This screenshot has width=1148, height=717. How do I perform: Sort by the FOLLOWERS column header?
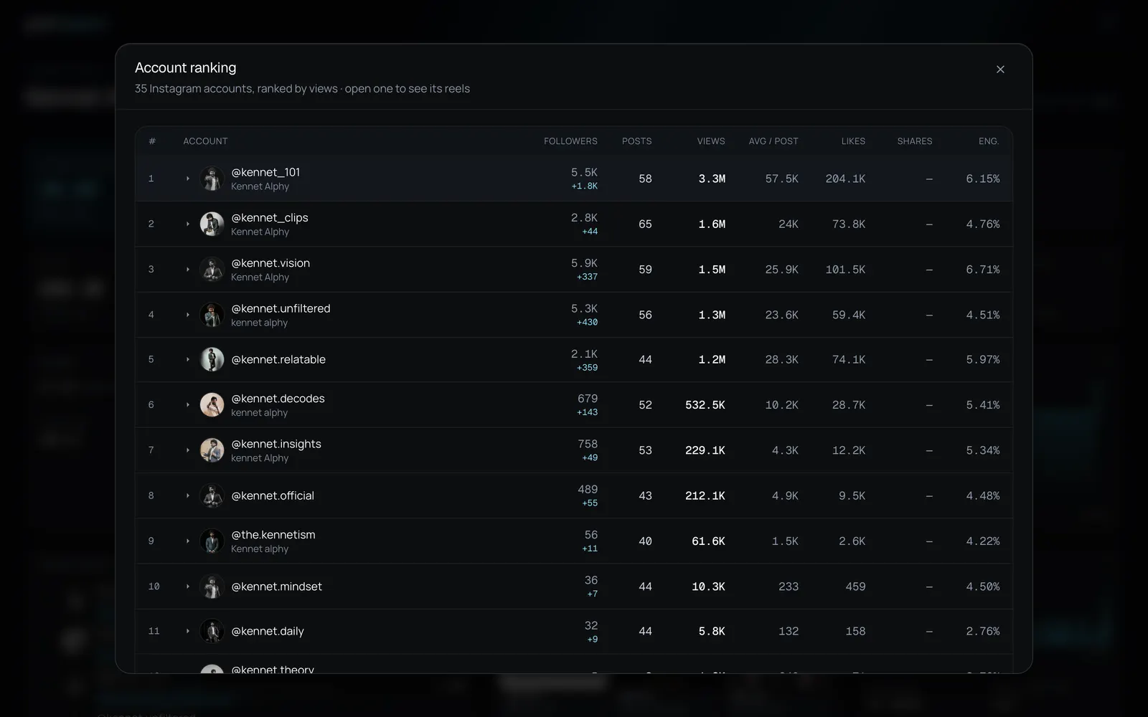(570, 141)
